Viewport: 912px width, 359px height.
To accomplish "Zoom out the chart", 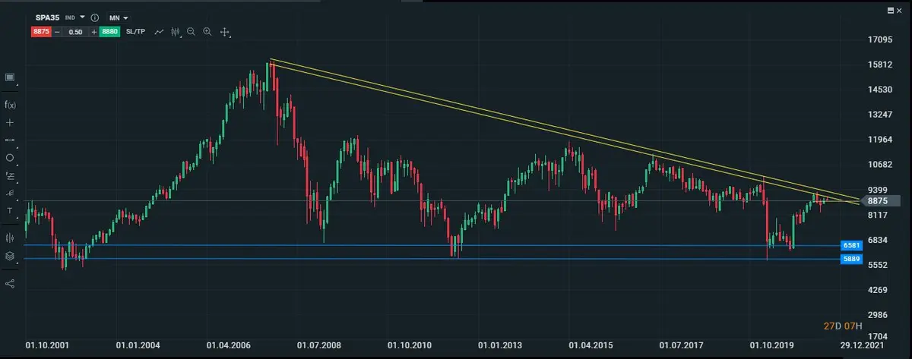I will 191,32.
